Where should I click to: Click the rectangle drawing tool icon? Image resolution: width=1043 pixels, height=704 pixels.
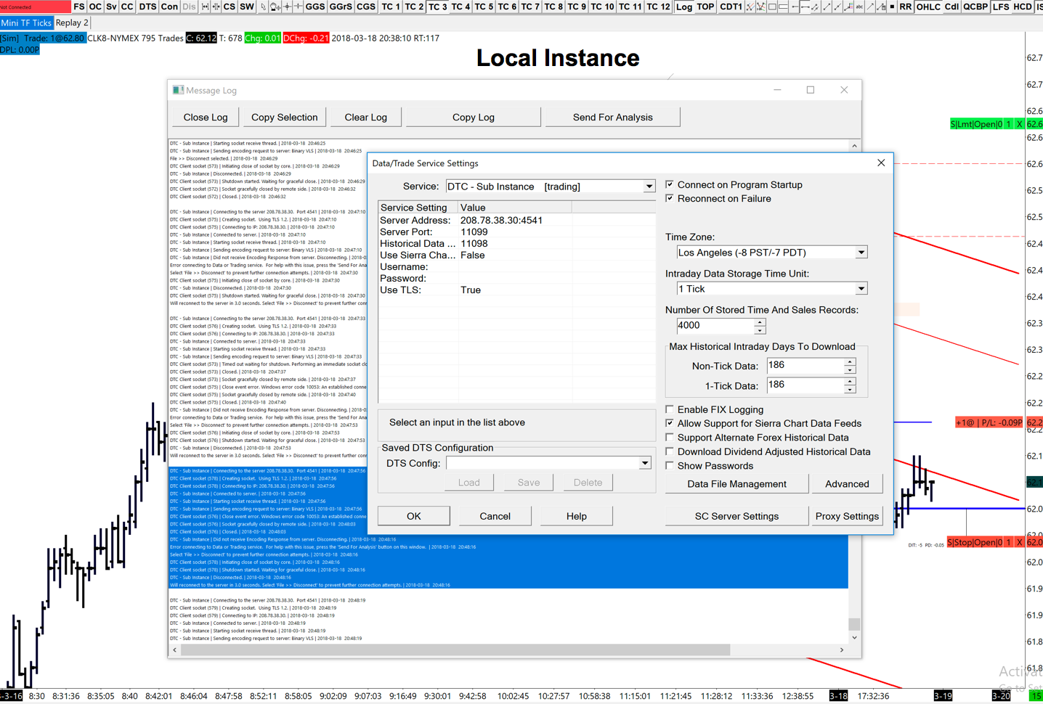(x=772, y=7)
